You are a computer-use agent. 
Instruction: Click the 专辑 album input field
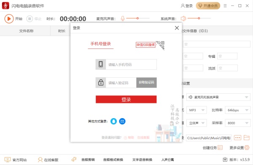[x=227, y=56]
